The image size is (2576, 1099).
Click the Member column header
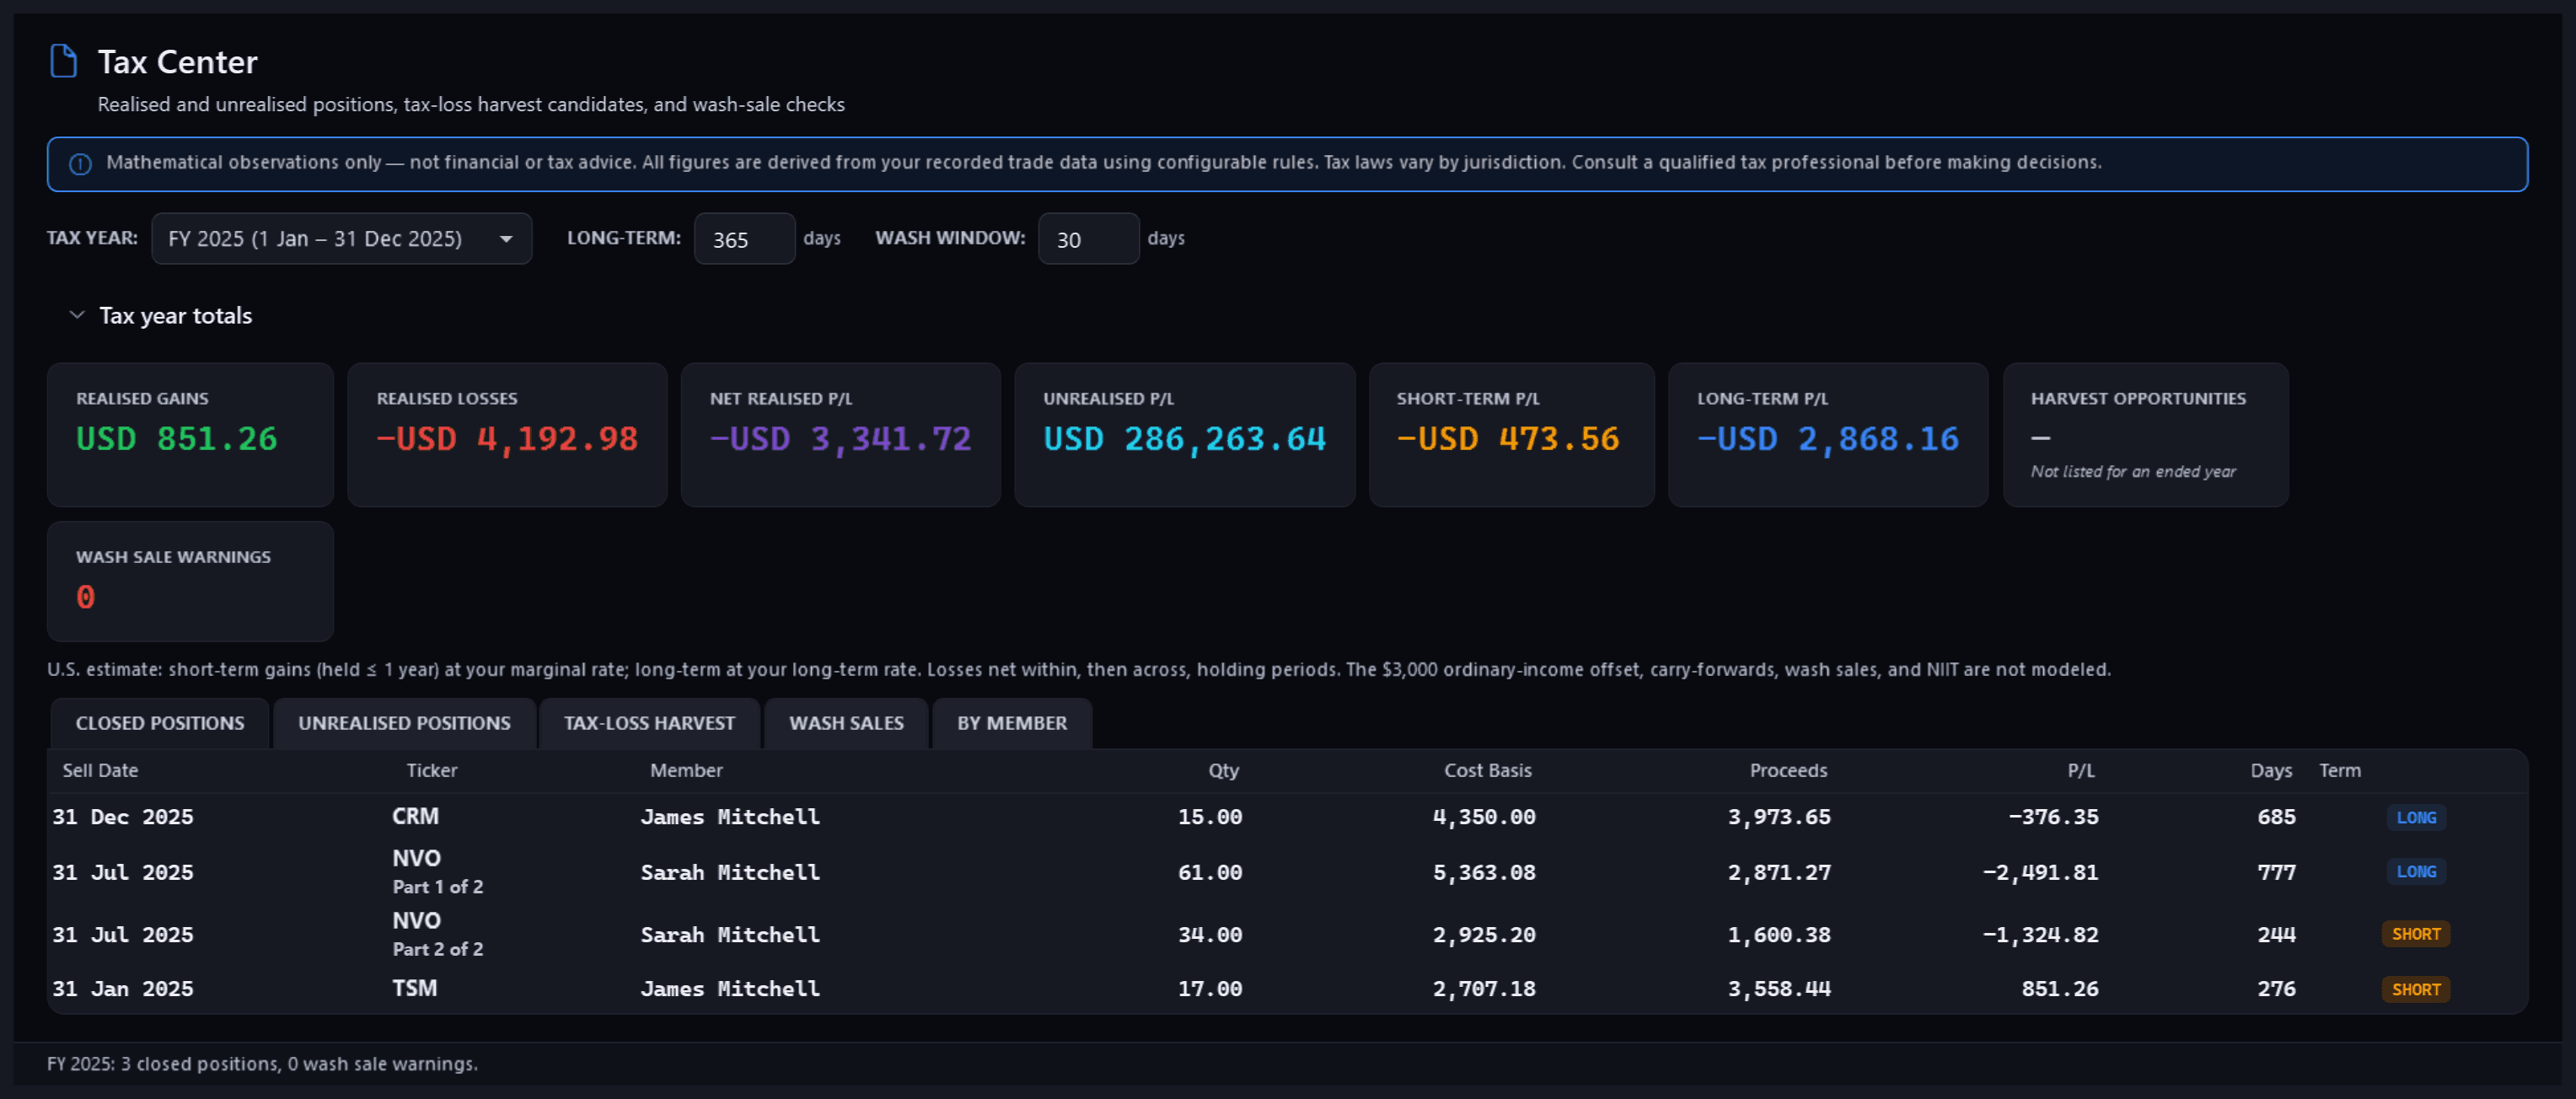point(686,770)
